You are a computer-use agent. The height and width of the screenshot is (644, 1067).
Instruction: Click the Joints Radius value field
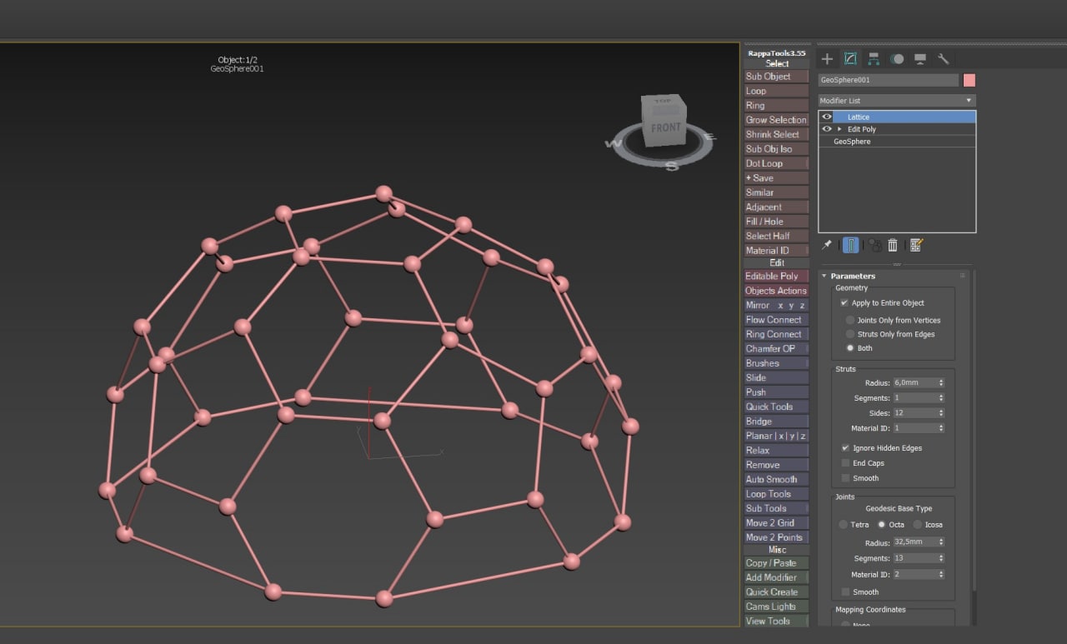[x=914, y=542]
